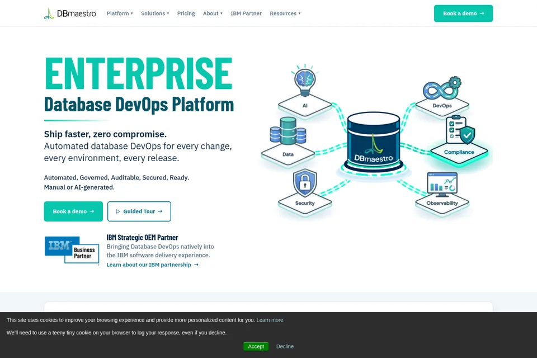Click the ENTERPRISE headline text
537x358 pixels.
pyautogui.click(x=139, y=73)
